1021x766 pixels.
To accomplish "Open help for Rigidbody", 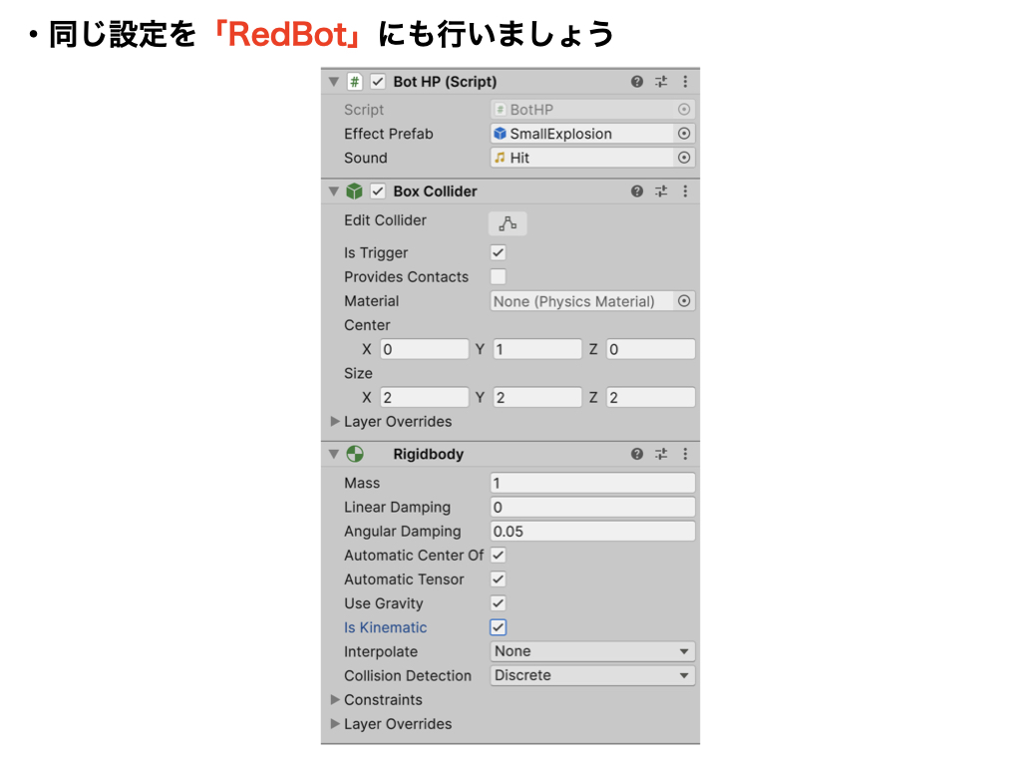I will tap(637, 454).
